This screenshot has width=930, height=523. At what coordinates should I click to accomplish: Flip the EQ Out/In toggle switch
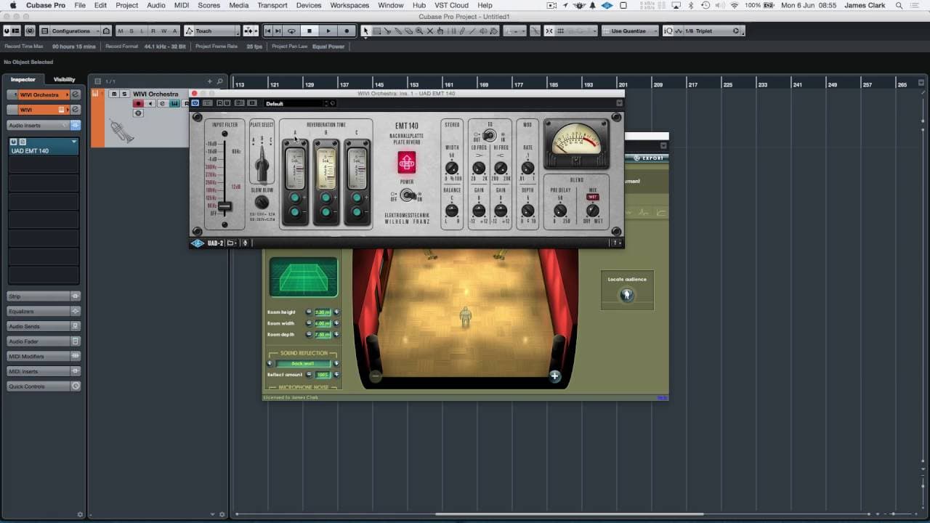[x=490, y=135]
